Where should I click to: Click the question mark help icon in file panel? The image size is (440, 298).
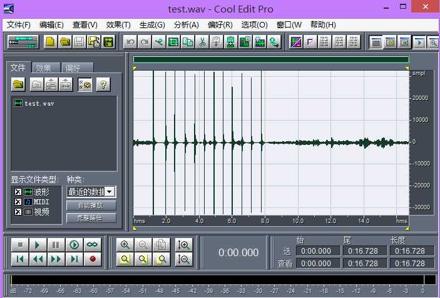click(103, 84)
